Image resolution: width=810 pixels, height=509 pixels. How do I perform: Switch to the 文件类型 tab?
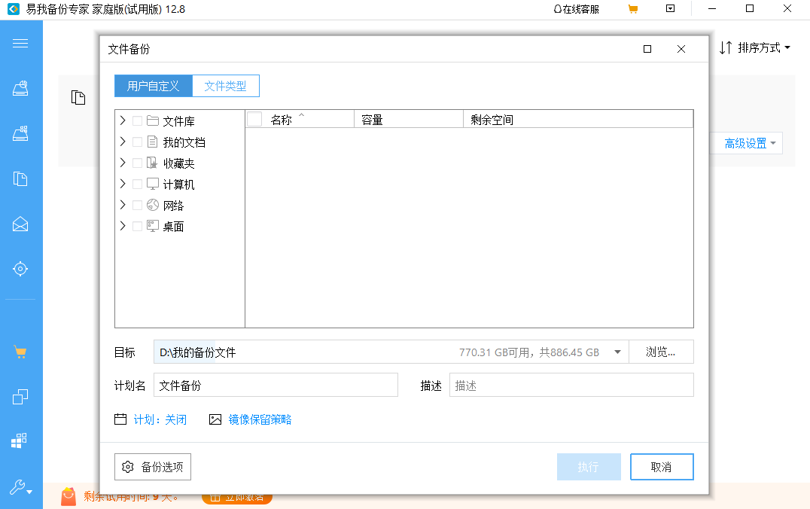[225, 86]
